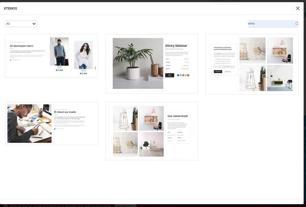Click the 'Sticky Sidebar' heading text
Image resolution: width=306 pixels, height=207 pixels.
[176, 45]
